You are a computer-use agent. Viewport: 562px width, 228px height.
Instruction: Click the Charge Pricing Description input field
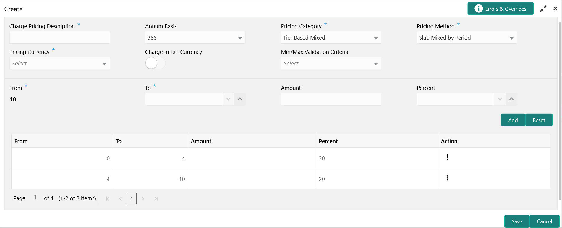point(59,38)
